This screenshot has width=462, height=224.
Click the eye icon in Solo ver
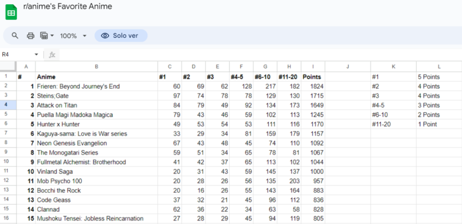tap(105, 36)
